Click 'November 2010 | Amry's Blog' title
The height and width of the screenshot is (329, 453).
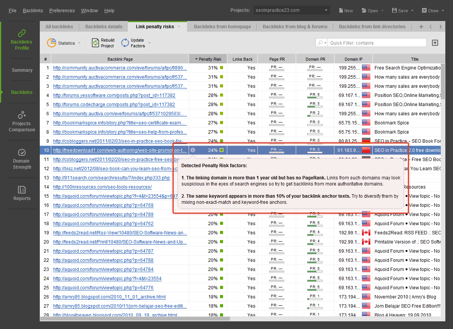pyautogui.click(x=405, y=297)
